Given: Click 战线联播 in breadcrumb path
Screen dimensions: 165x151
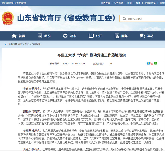Looking at the screenshot, I should point(36,44).
